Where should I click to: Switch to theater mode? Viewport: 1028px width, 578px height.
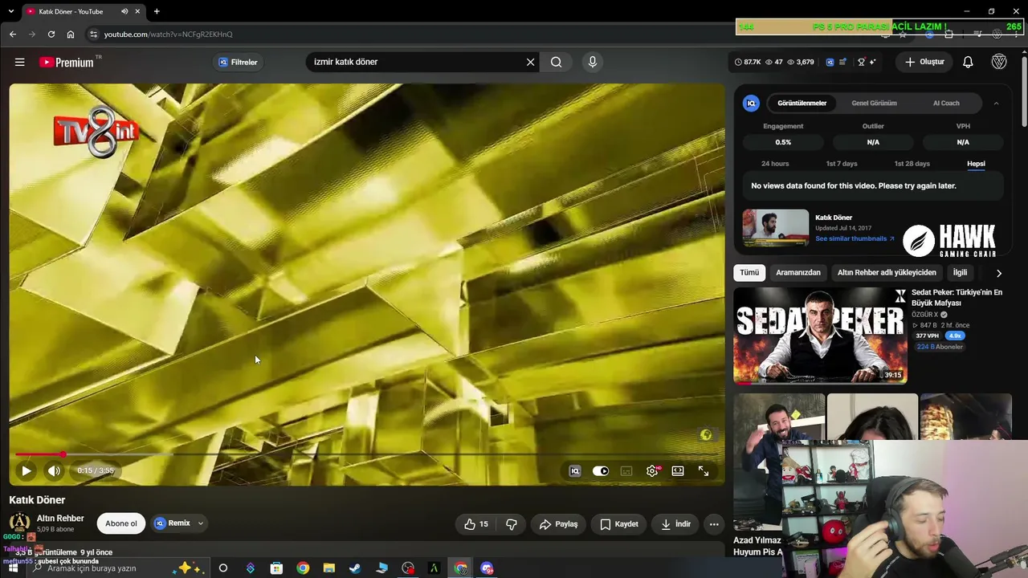[678, 471]
